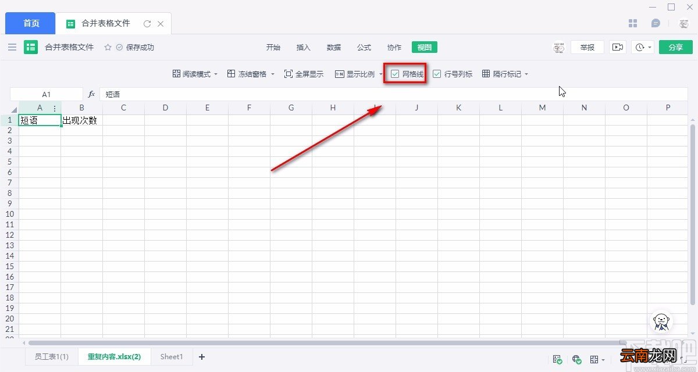Expand the 阅读模式 dropdown arrow

[216, 74]
